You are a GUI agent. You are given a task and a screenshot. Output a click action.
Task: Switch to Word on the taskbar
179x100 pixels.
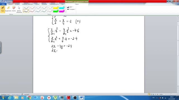pos(81,98)
